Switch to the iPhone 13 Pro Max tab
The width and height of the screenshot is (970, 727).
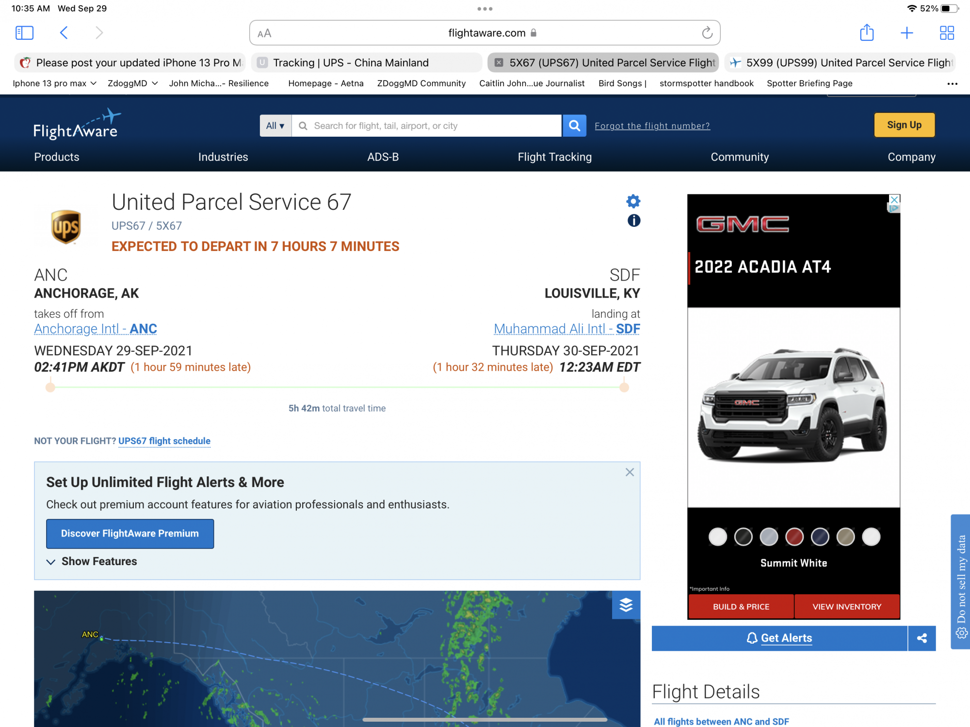pyautogui.click(x=130, y=63)
